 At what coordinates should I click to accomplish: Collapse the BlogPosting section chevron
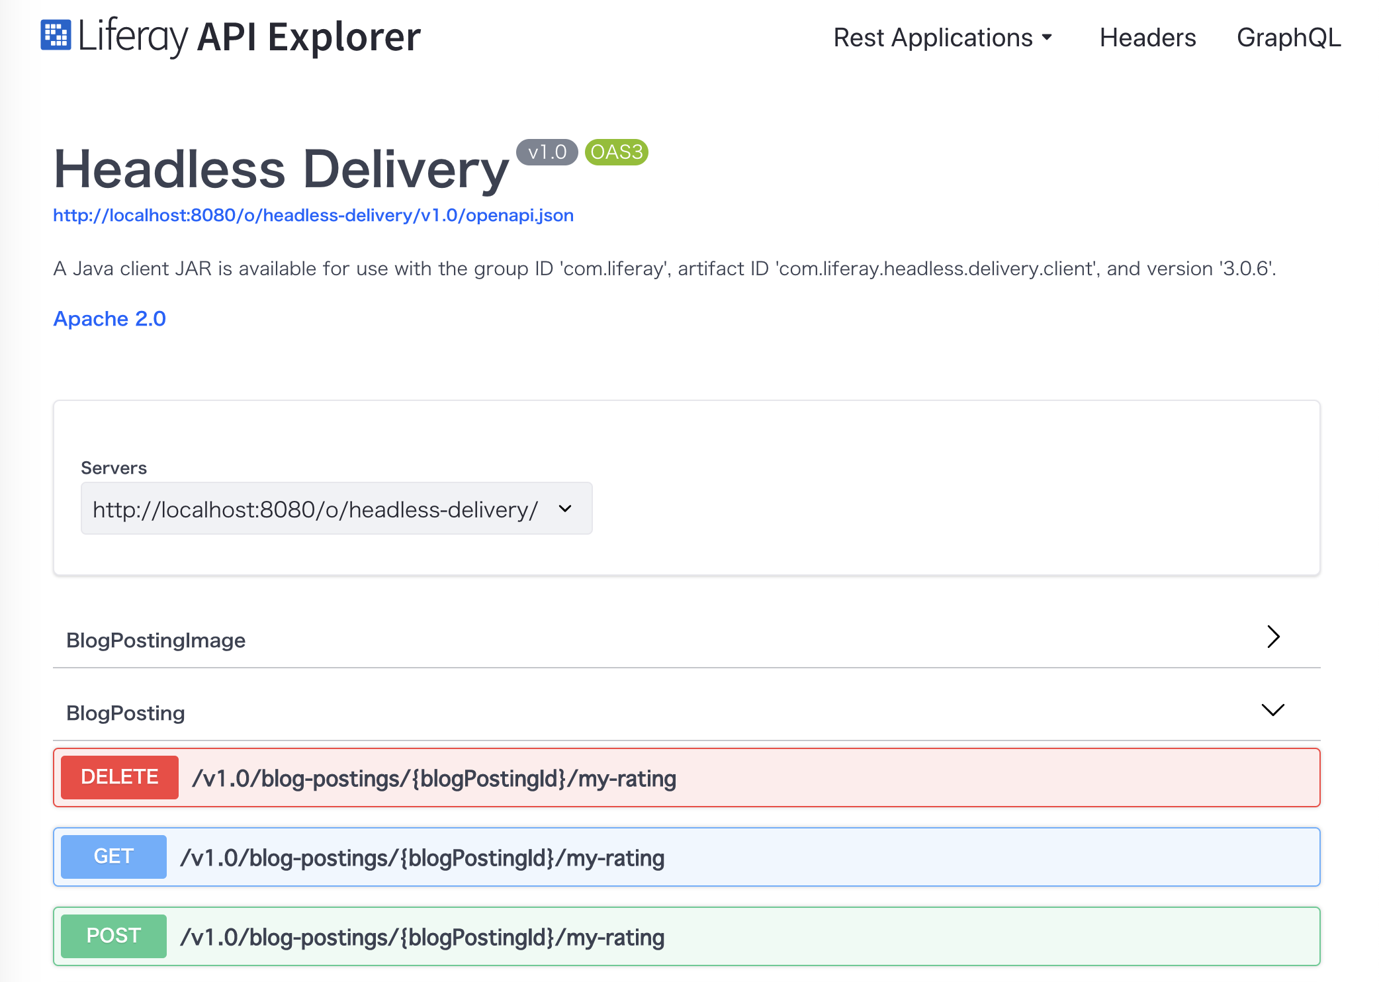click(1272, 710)
